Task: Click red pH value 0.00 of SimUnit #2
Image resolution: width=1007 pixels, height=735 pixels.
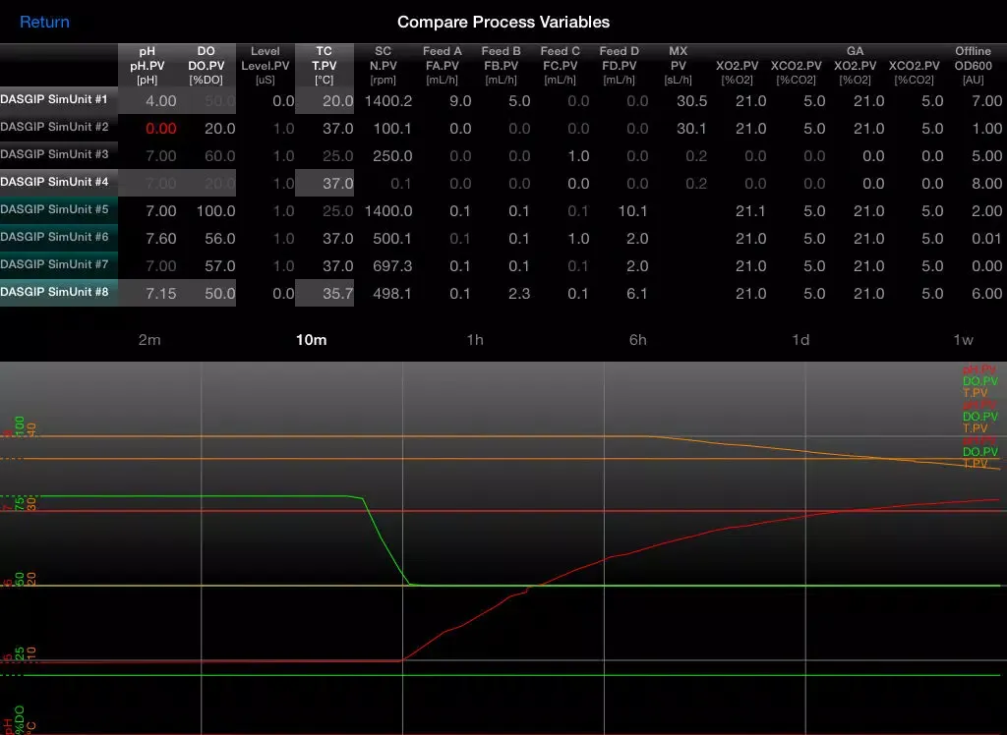Action: [161, 129]
